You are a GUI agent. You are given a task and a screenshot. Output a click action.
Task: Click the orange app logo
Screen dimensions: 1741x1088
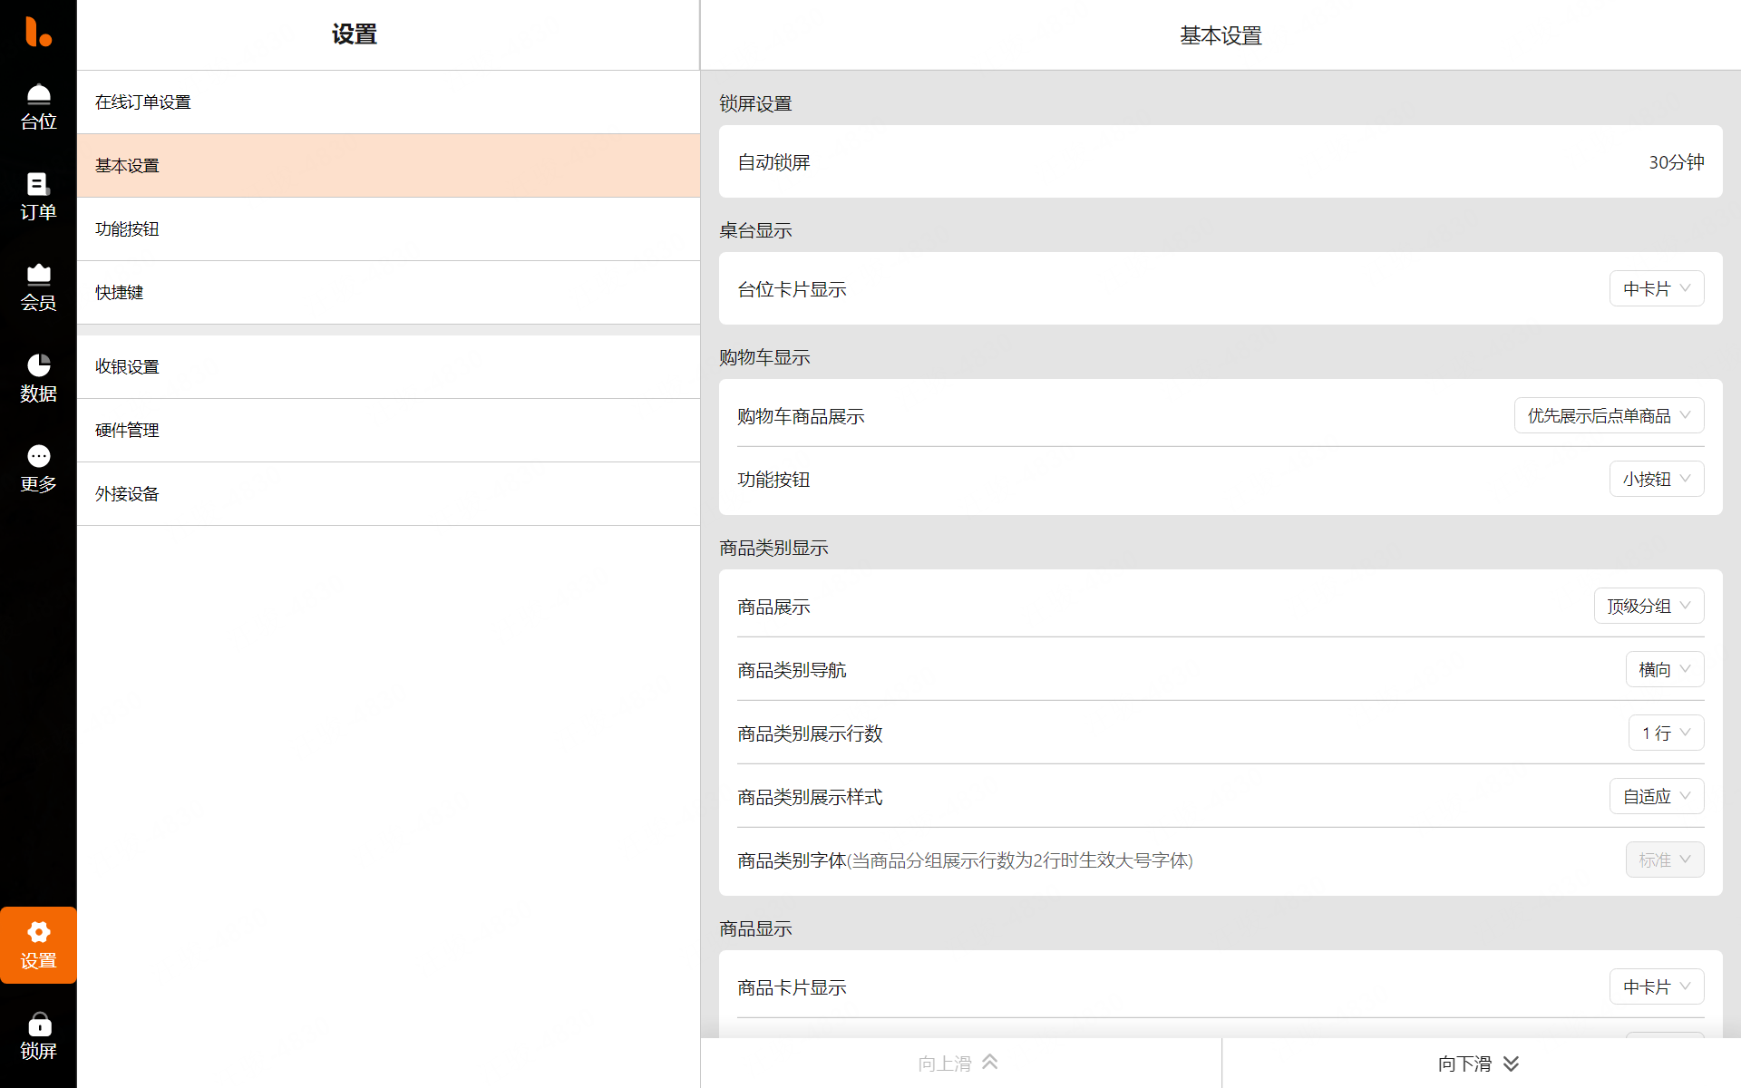point(38,32)
